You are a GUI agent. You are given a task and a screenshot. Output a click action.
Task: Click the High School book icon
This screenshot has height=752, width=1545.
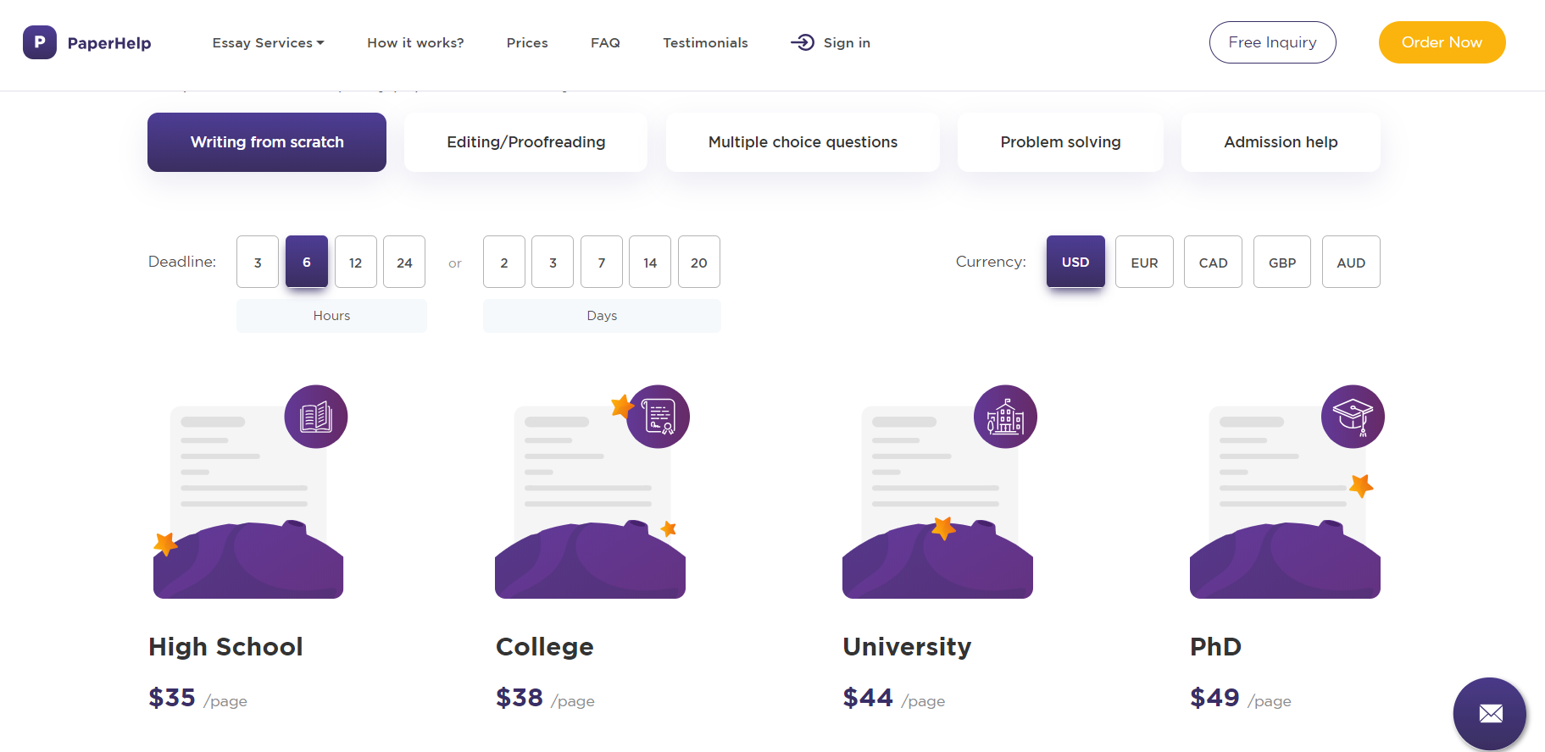click(316, 417)
